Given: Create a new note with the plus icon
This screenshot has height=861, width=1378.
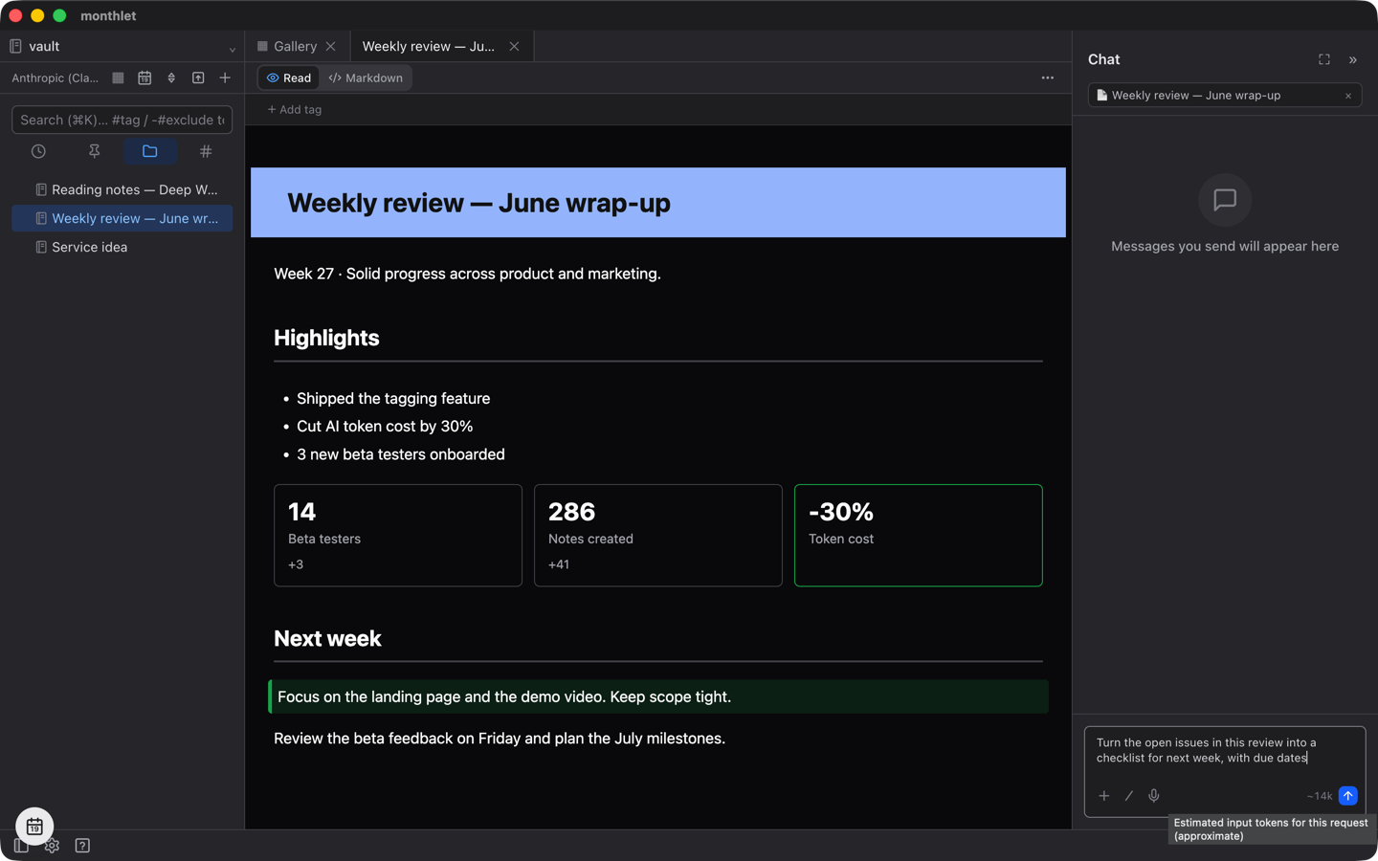Looking at the screenshot, I should pyautogui.click(x=225, y=78).
